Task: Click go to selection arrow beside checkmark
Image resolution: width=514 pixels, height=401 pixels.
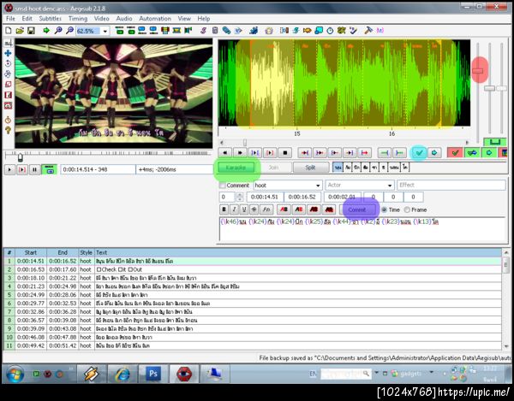Action: [434, 153]
